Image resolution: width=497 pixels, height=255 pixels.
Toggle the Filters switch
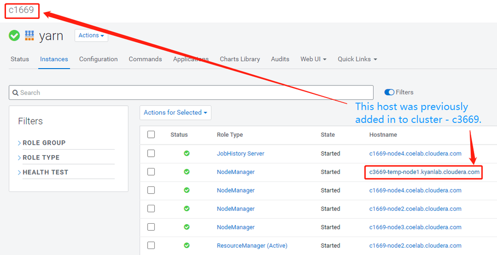[389, 92]
